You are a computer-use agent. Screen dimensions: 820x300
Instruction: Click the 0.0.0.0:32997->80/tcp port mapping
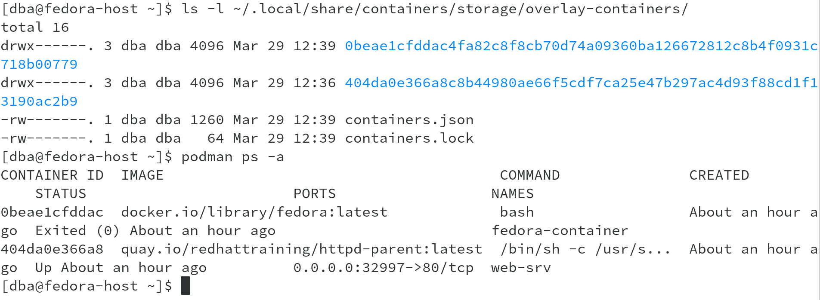click(x=383, y=268)
